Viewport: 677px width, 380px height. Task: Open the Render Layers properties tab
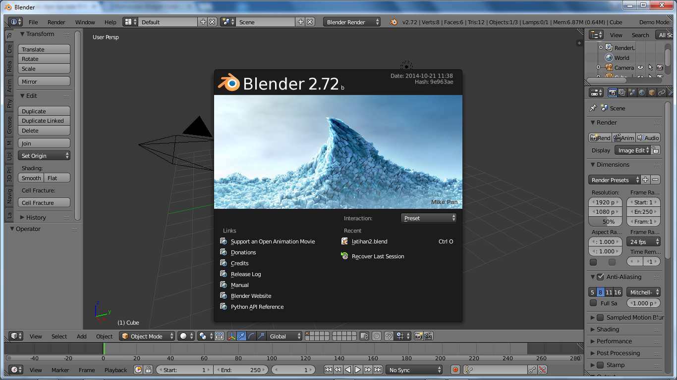622,93
